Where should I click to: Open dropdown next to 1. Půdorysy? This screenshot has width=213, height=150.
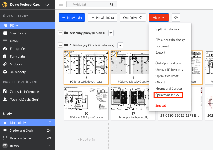pyautogui.click(x=120, y=45)
